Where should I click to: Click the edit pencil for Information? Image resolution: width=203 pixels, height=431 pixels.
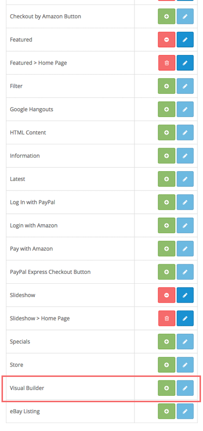pyautogui.click(x=185, y=156)
